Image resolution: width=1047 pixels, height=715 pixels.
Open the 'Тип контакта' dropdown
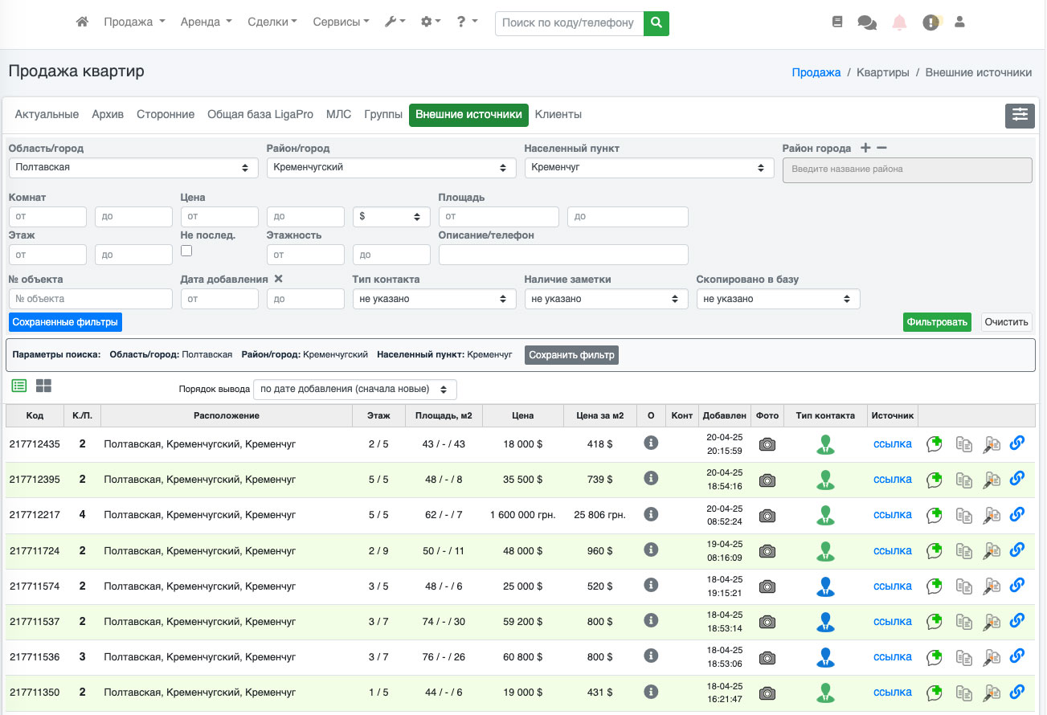pyautogui.click(x=434, y=299)
